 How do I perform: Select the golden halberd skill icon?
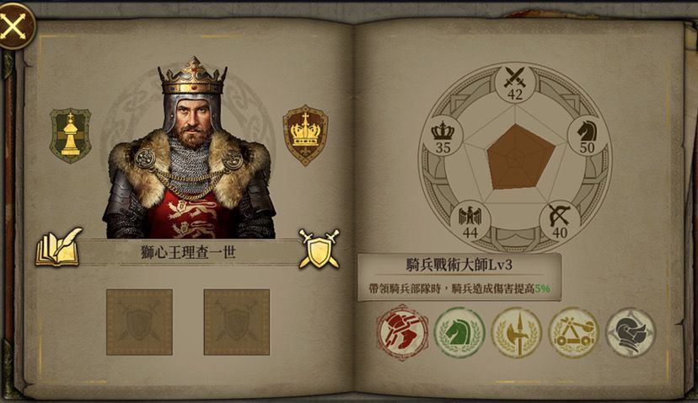click(517, 332)
